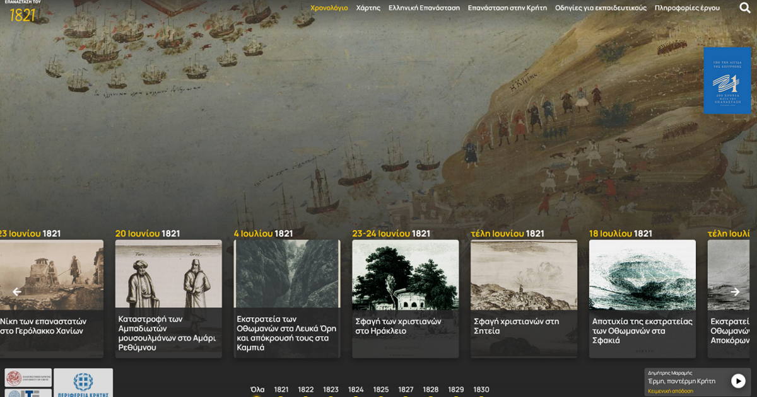This screenshot has height=397, width=757.
Task: Open Οδηγίες για εκπαιδευτικούς link
Action: [601, 8]
